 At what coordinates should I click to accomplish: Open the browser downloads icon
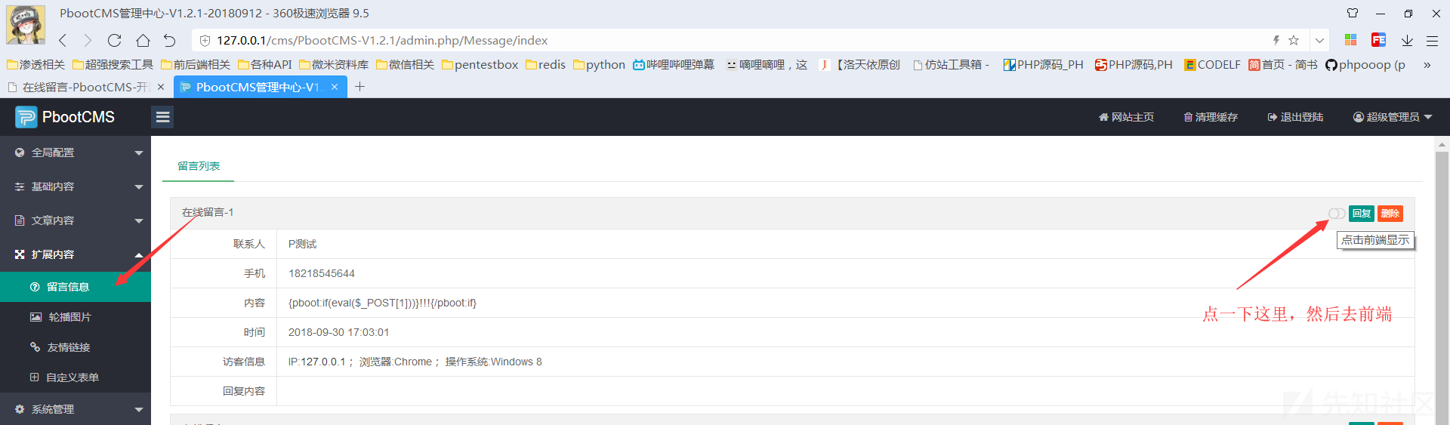click(1407, 40)
